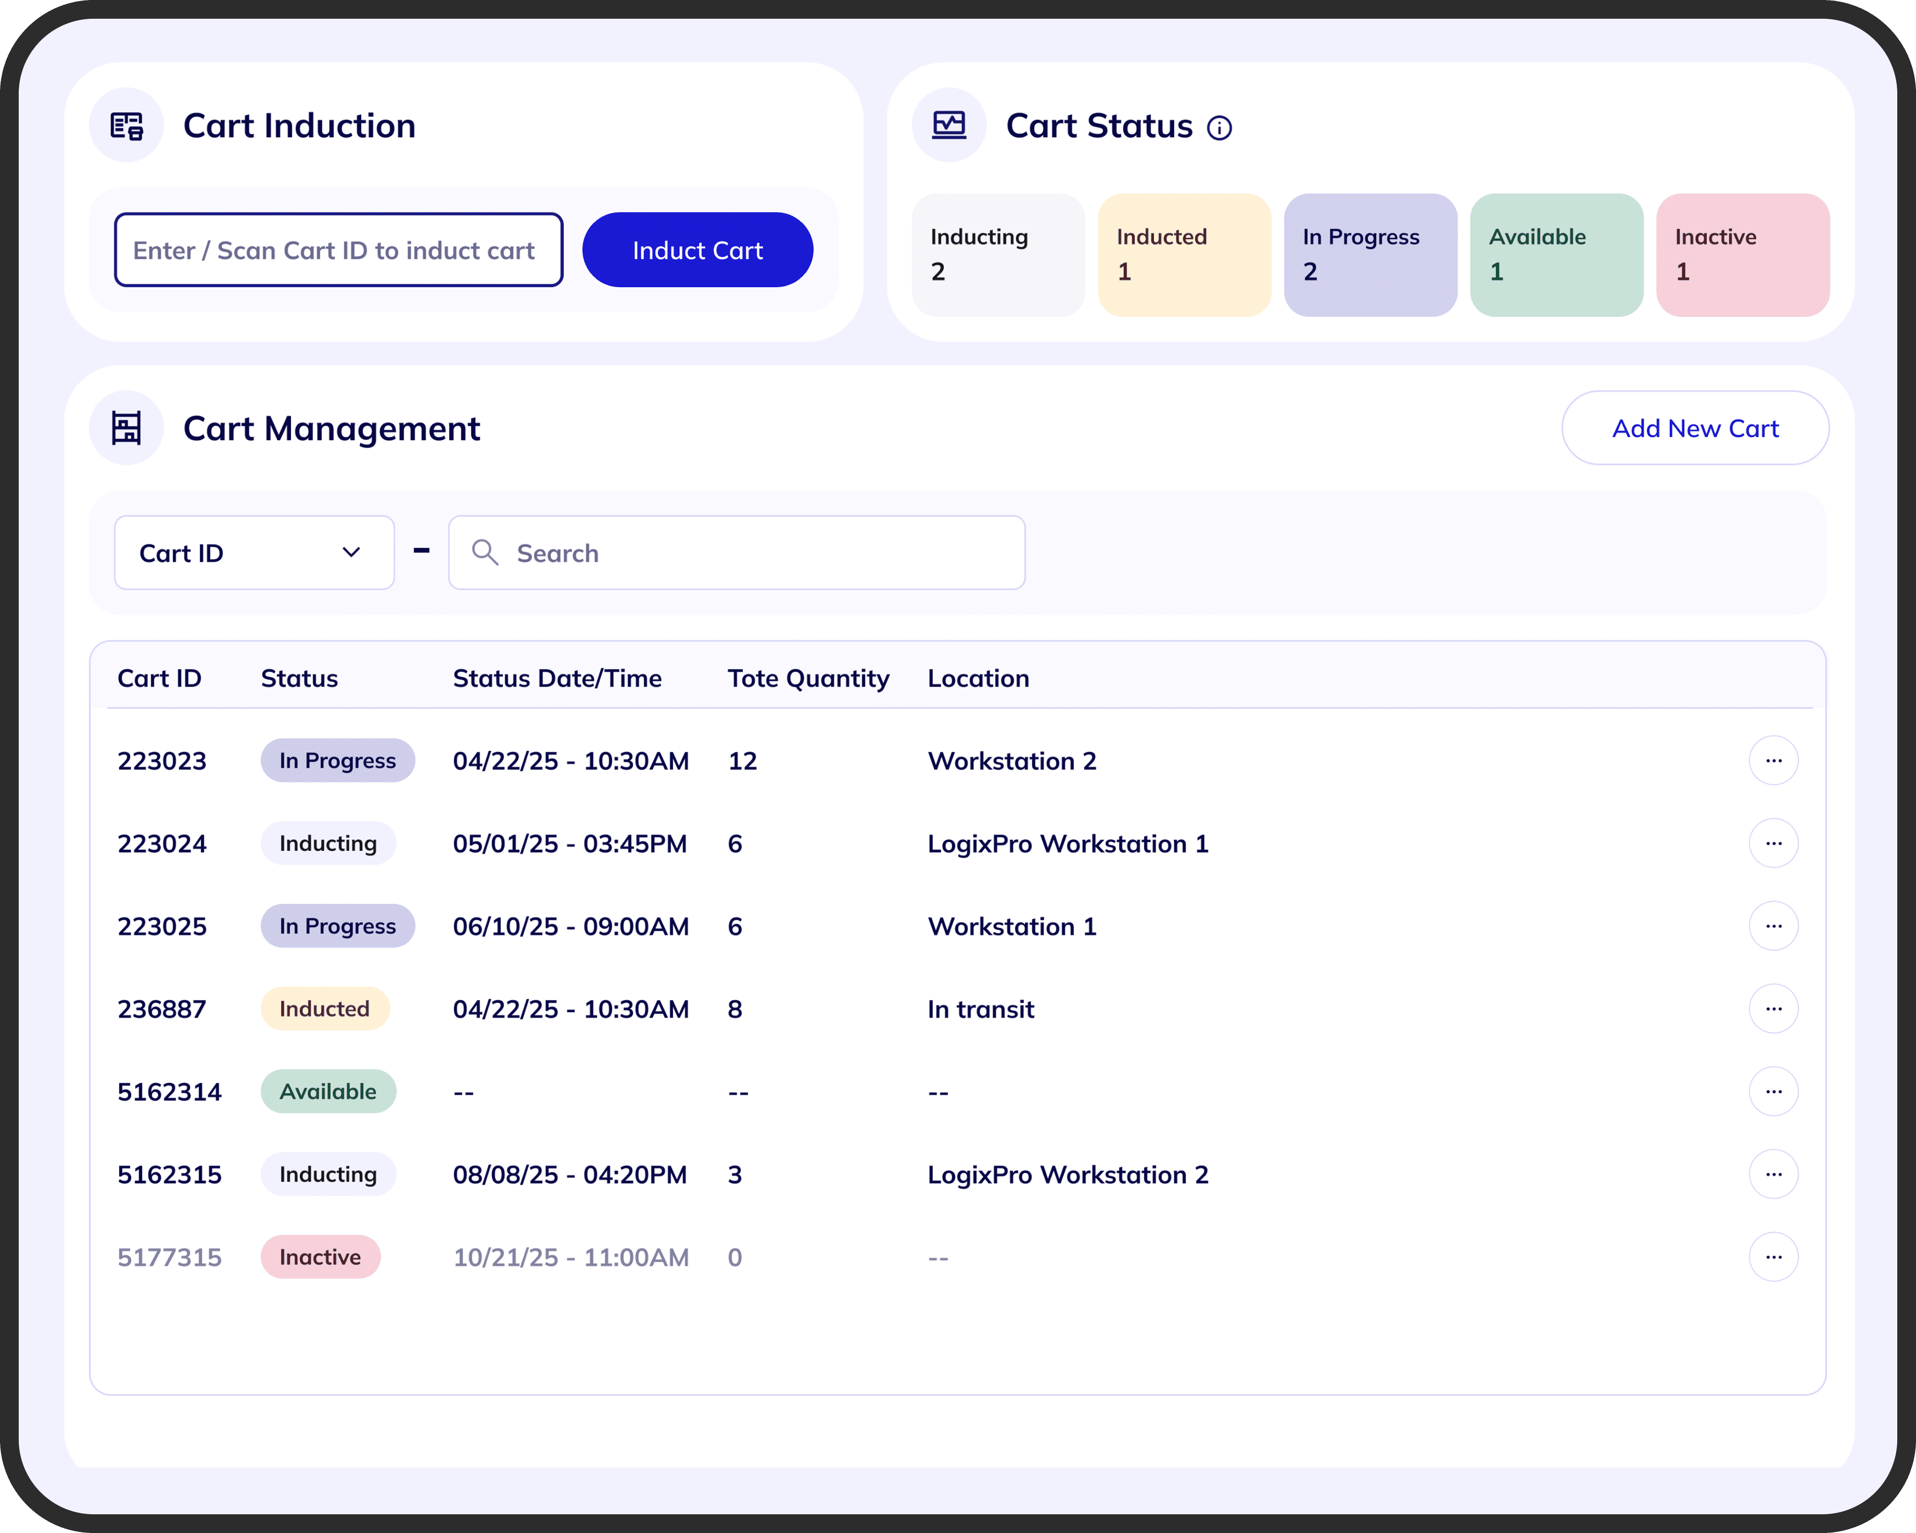Click tote quantity 8 for cart 236887
Image resolution: width=1916 pixels, height=1533 pixels.
click(735, 1009)
